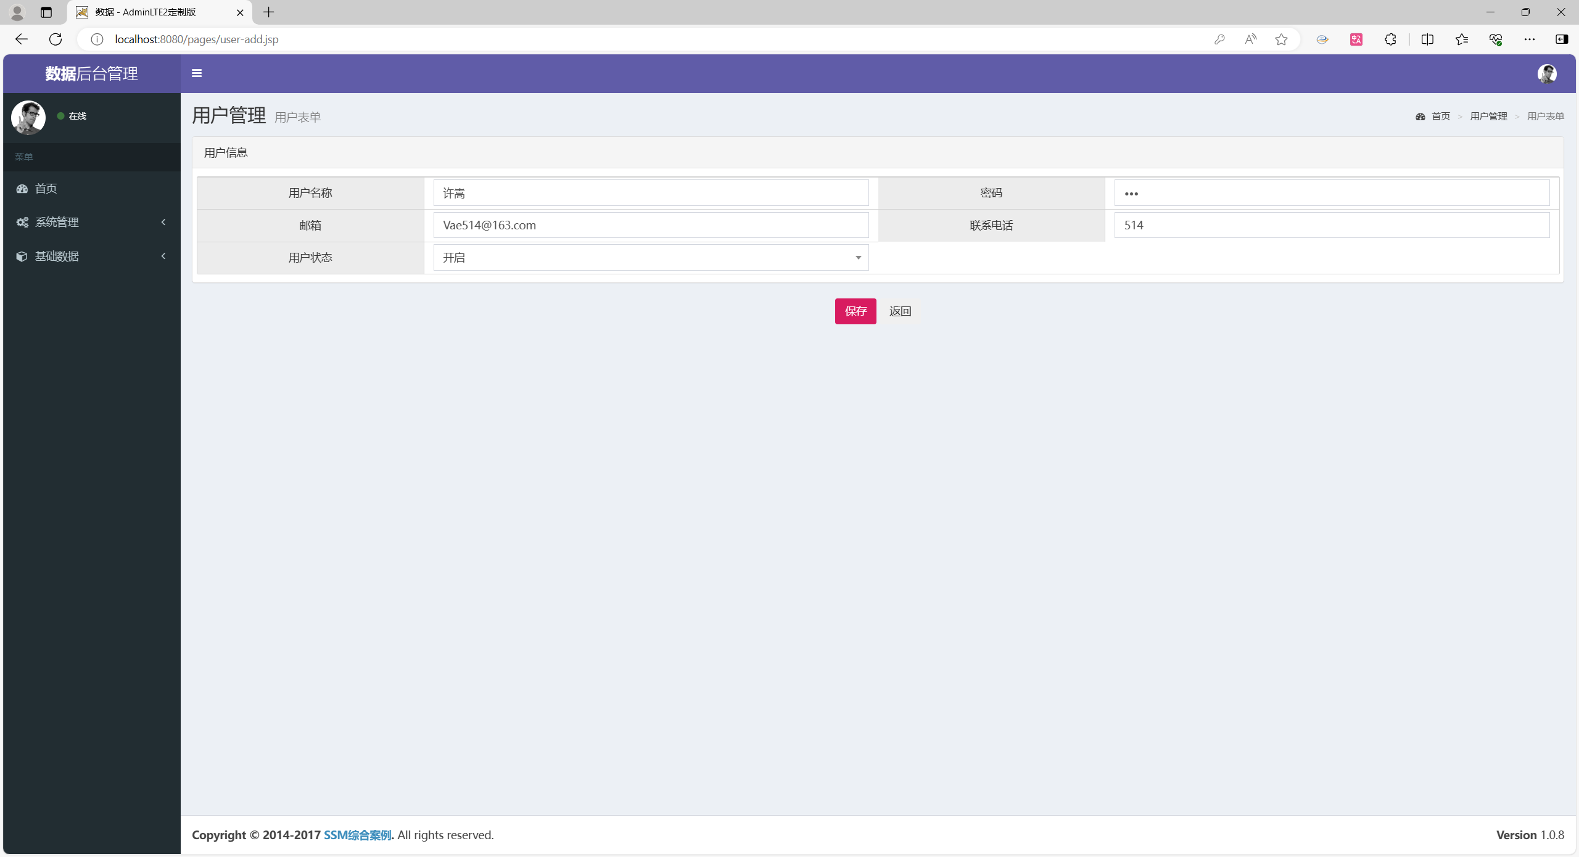Select the 首页 sidebar menu item

pyautogui.click(x=92, y=189)
